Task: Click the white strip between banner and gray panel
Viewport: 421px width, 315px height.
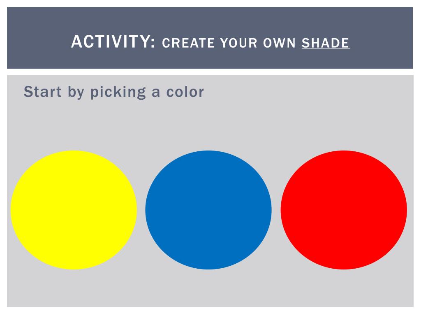Action: tap(210, 72)
